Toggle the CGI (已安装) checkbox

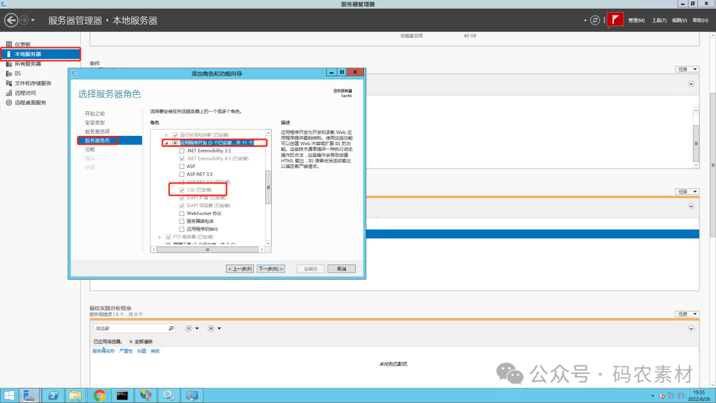pos(182,190)
